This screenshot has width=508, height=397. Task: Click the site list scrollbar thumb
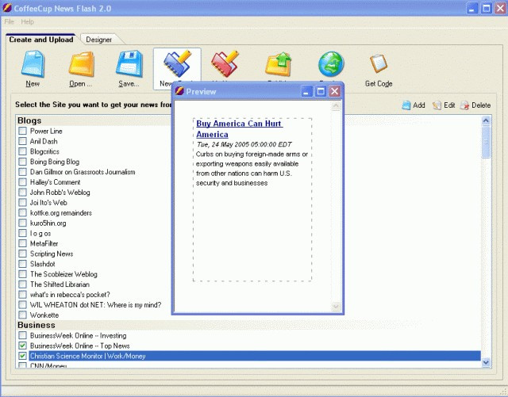click(x=486, y=142)
